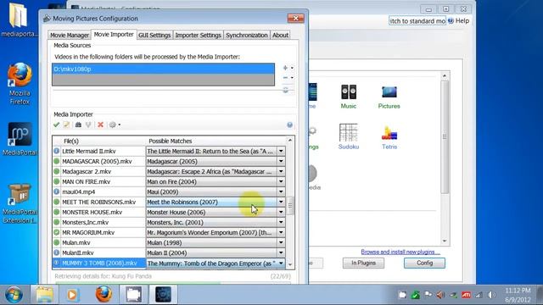The image size is (543, 305).
Task: Click In Plugins button in MediaPortal window
Action: click(x=364, y=263)
